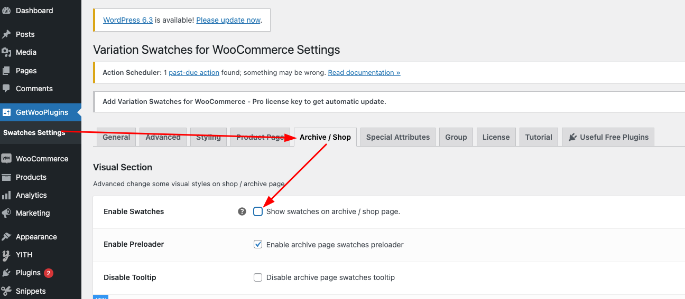Click the Pages document icon
685x299 pixels.
(x=6, y=71)
